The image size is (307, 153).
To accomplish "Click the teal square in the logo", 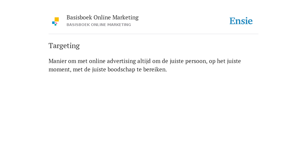I will [55, 25].
